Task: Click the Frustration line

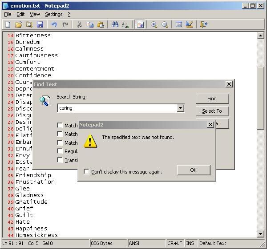Action: point(35,182)
